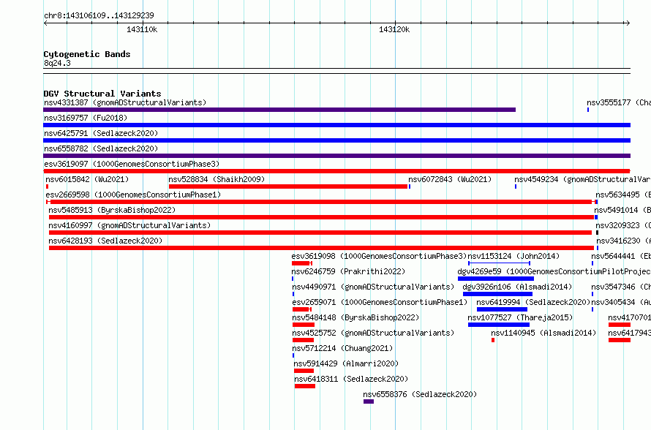The width and height of the screenshot is (651, 430).
Task: Click esv3619098 1000GenomesConsortiumPhase3 label
Action: pyautogui.click(x=379, y=256)
